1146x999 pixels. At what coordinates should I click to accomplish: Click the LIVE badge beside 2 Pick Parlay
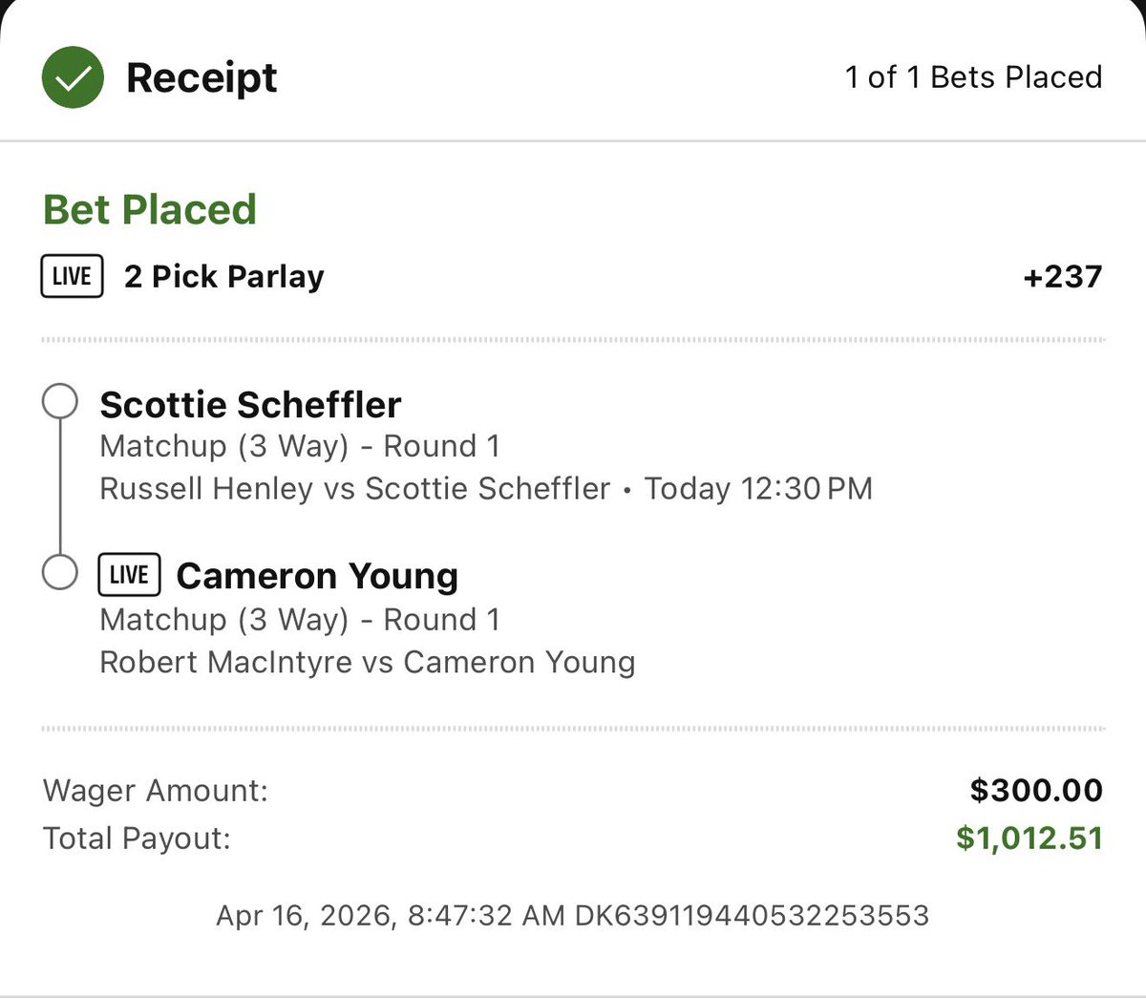pyautogui.click(x=72, y=276)
